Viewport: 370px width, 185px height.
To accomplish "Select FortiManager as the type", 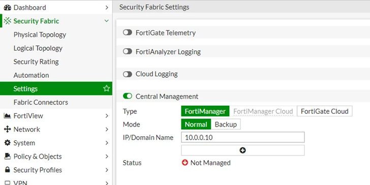I will click(x=205, y=111).
